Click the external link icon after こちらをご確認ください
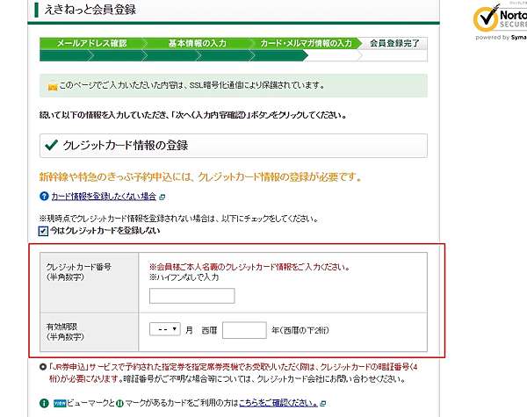This screenshot has height=417, width=527. 322,403
